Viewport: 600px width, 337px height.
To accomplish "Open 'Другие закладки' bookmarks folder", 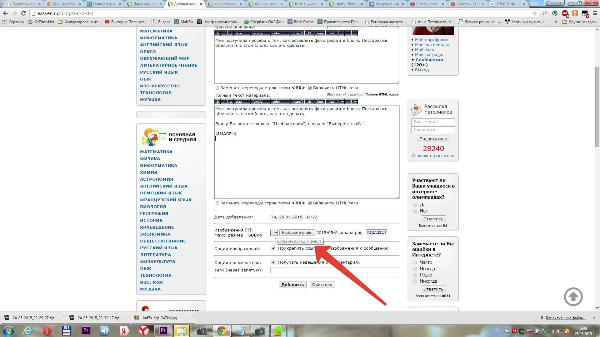I will tap(580, 22).
